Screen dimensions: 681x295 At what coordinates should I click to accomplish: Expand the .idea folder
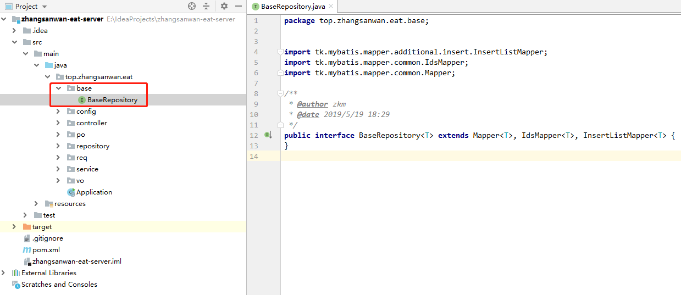(14, 30)
